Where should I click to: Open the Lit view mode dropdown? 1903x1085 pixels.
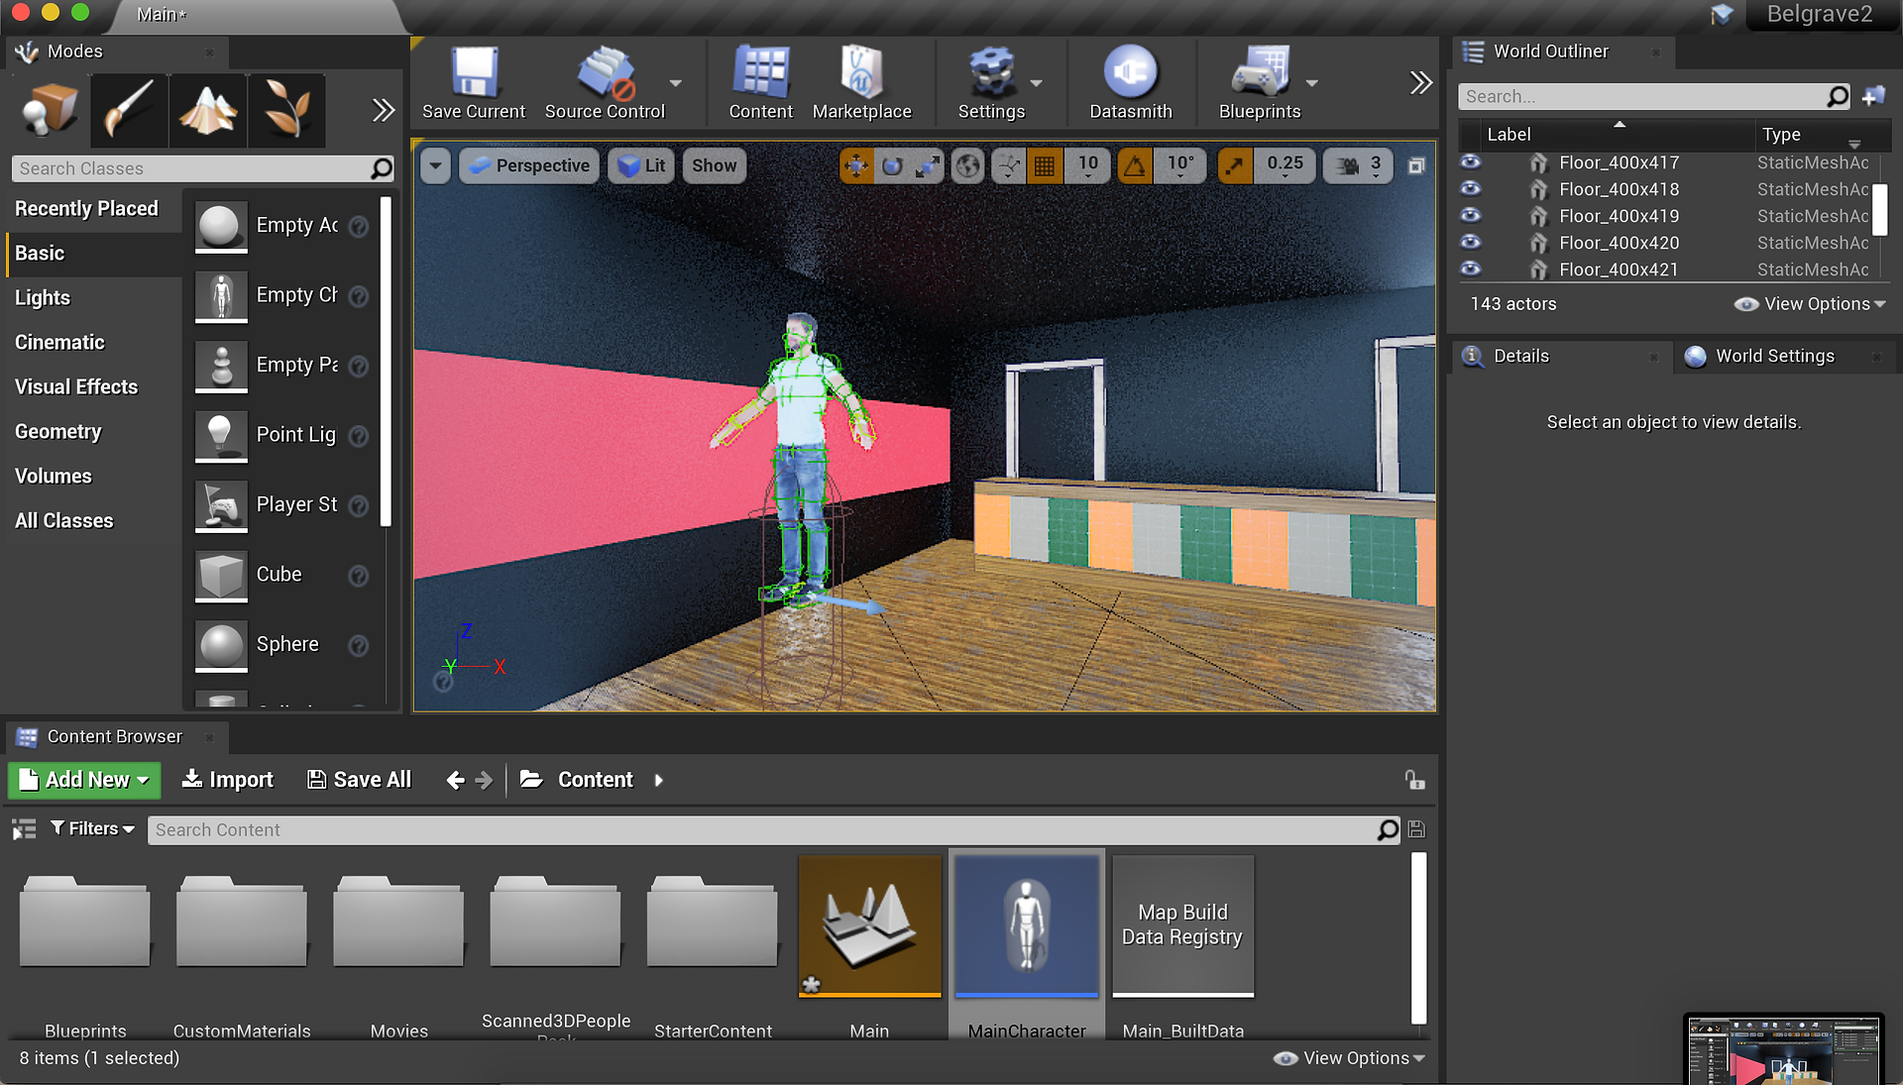point(641,165)
